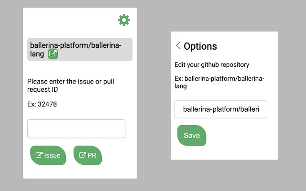This screenshot has height=191, width=306.
Task: Click the external link icon inside the PR button
Action: click(x=82, y=155)
